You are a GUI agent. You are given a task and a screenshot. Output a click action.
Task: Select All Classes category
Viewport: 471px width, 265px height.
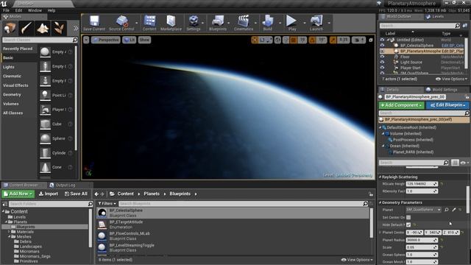[x=13, y=113]
